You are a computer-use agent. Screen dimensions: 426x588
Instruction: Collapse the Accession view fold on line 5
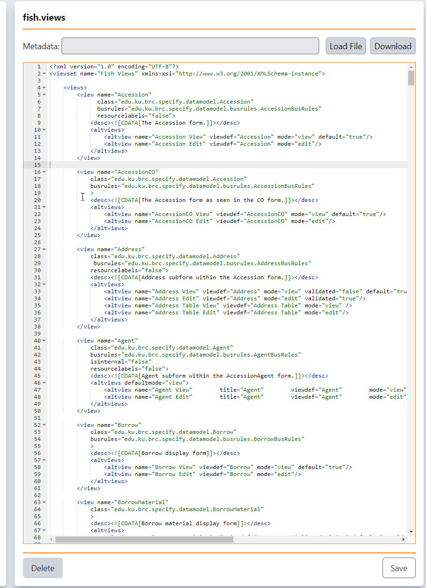[x=44, y=95]
